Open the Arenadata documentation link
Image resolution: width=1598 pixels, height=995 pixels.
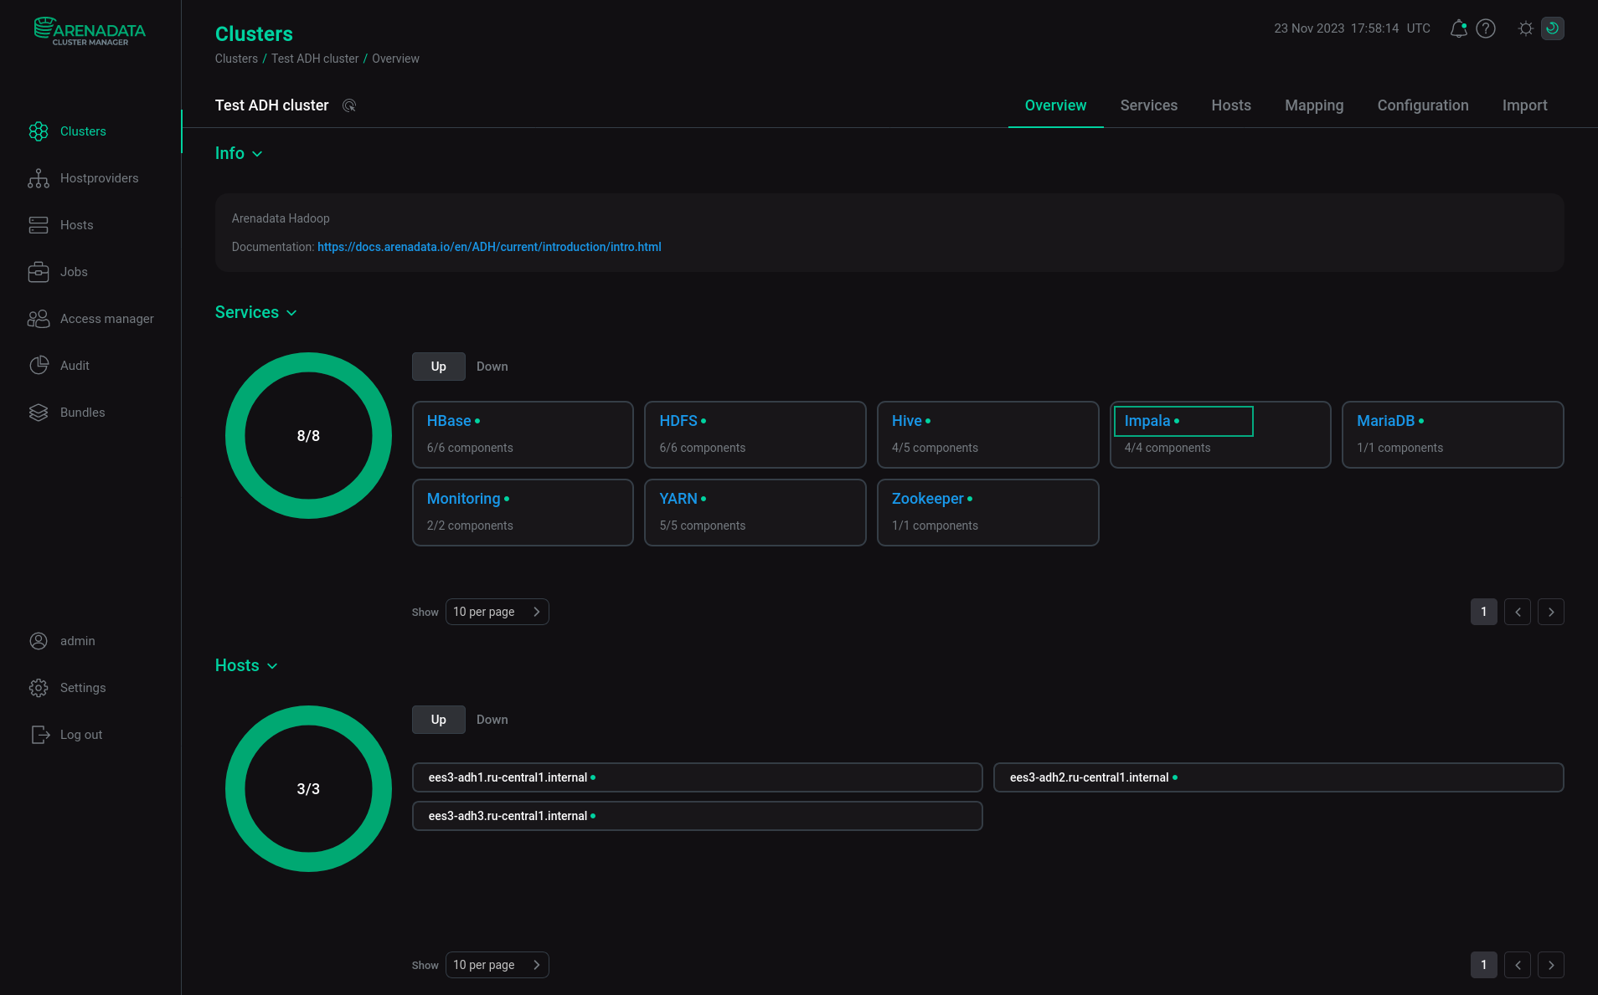[x=489, y=247]
